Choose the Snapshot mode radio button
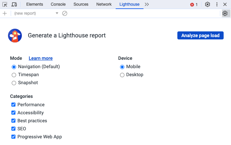This screenshot has height=145, width=231. (14, 83)
